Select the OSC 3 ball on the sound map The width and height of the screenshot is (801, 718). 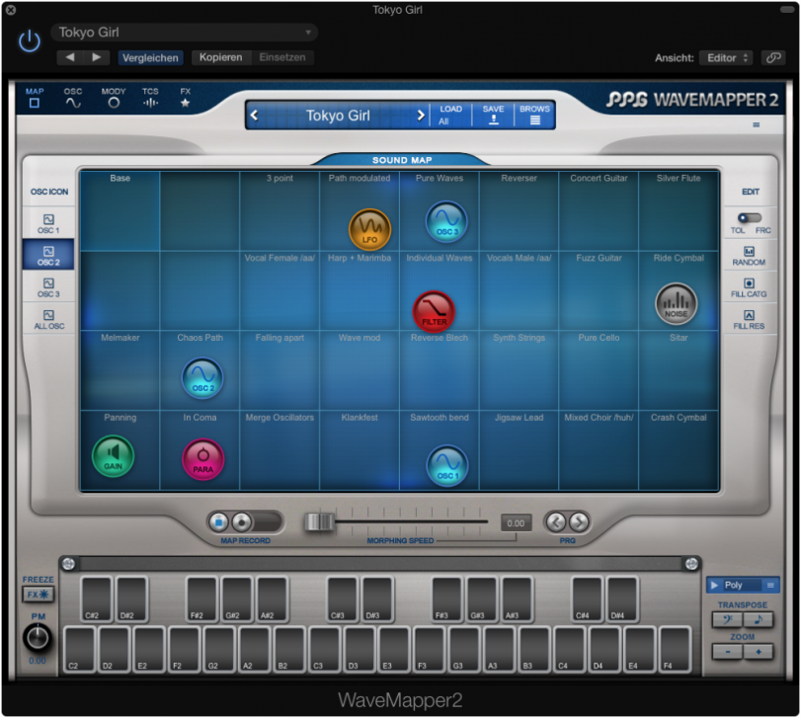446,221
